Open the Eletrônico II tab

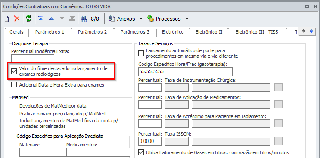pyautogui.click(x=209, y=32)
